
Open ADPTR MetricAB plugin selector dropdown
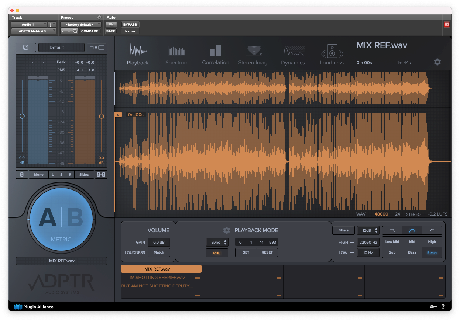34,31
